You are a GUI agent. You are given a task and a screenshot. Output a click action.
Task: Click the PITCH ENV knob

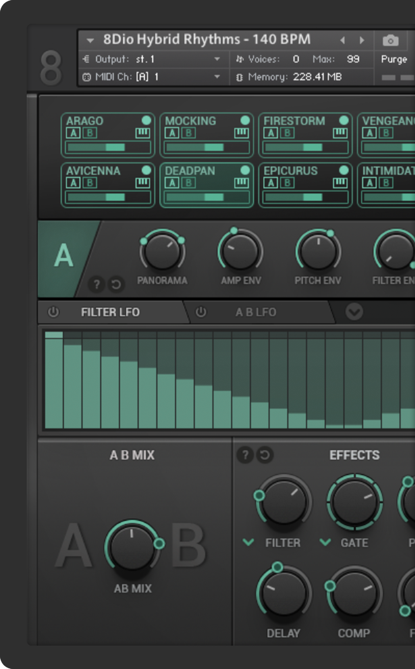coord(318,252)
